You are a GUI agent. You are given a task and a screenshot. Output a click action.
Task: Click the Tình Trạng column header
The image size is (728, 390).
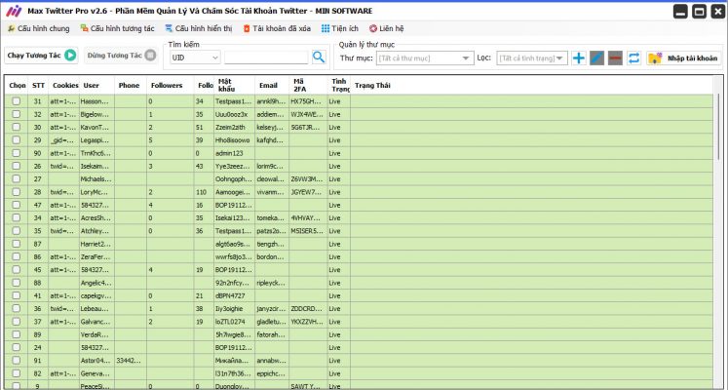pos(339,86)
